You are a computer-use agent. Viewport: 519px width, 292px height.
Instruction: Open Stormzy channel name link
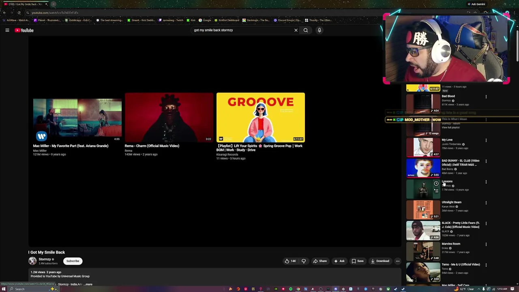45,259
